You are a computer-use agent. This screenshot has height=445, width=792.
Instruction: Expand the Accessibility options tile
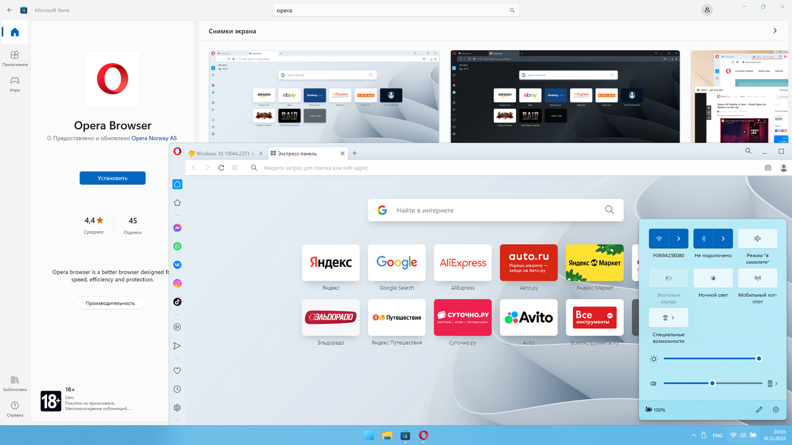pyautogui.click(x=668, y=318)
